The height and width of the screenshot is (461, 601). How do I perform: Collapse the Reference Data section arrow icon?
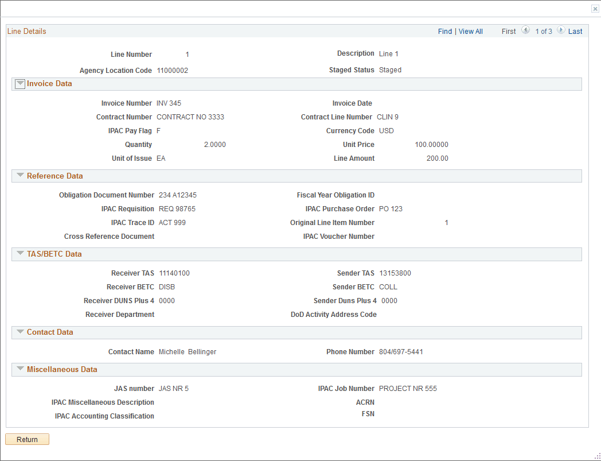click(x=19, y=176)
